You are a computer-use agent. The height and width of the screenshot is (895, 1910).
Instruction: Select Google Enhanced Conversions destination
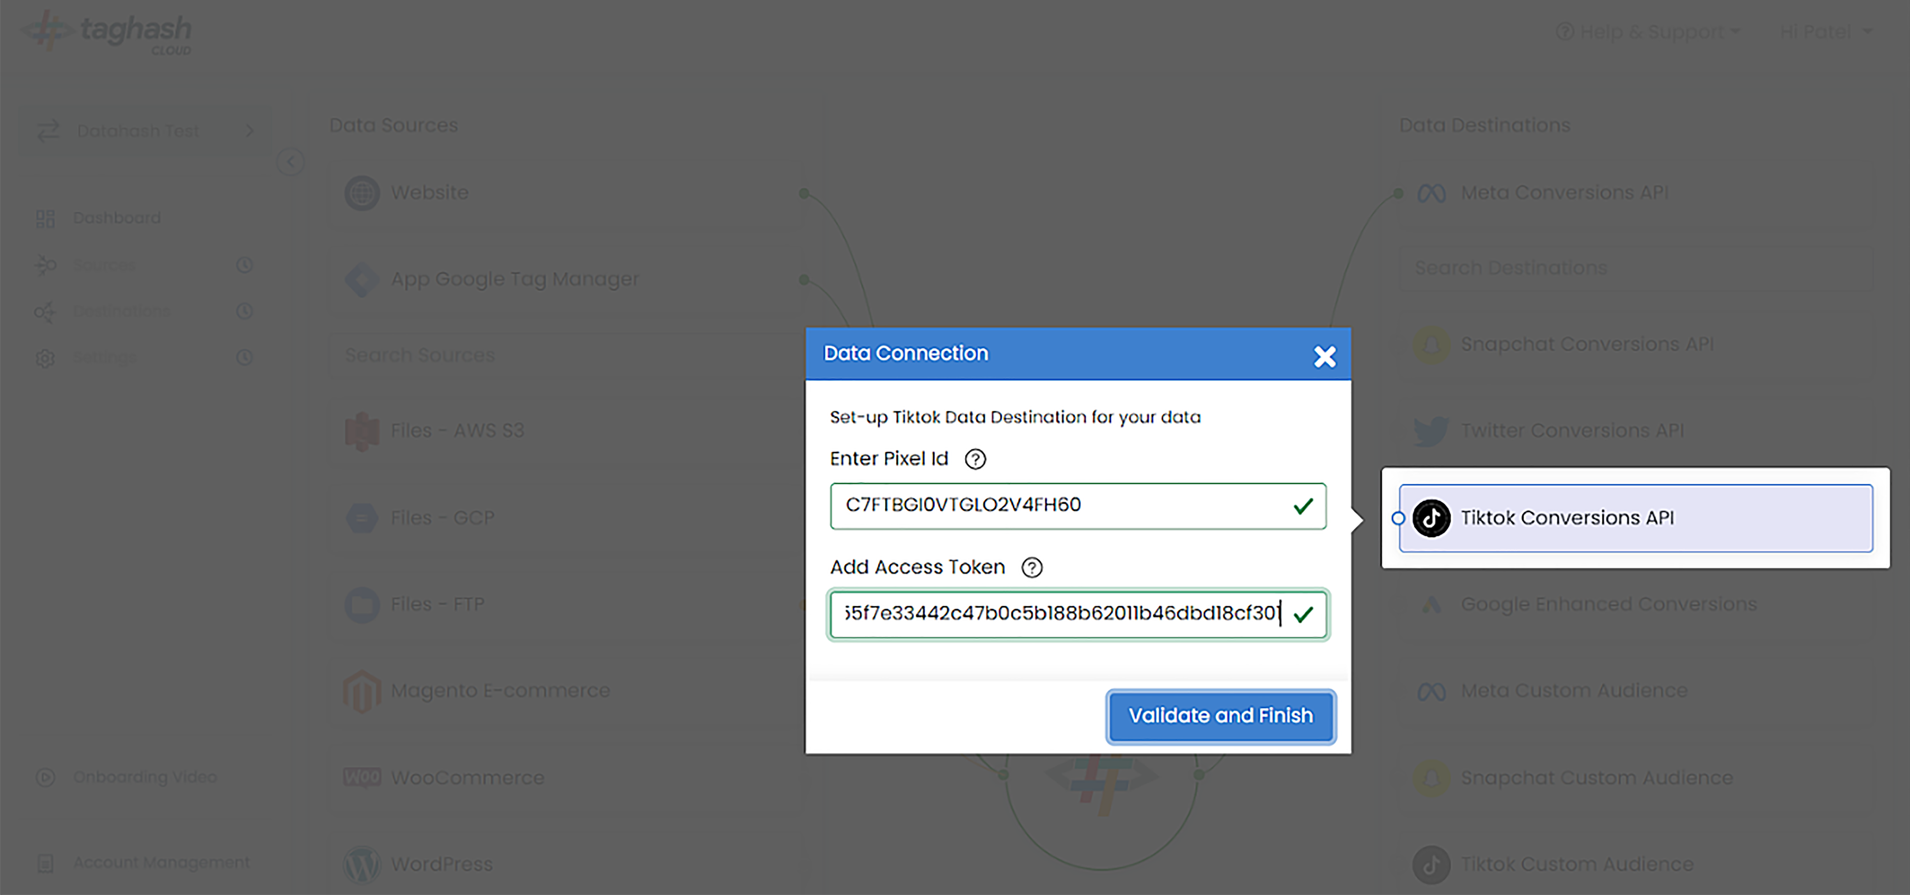coord(1636,604)
